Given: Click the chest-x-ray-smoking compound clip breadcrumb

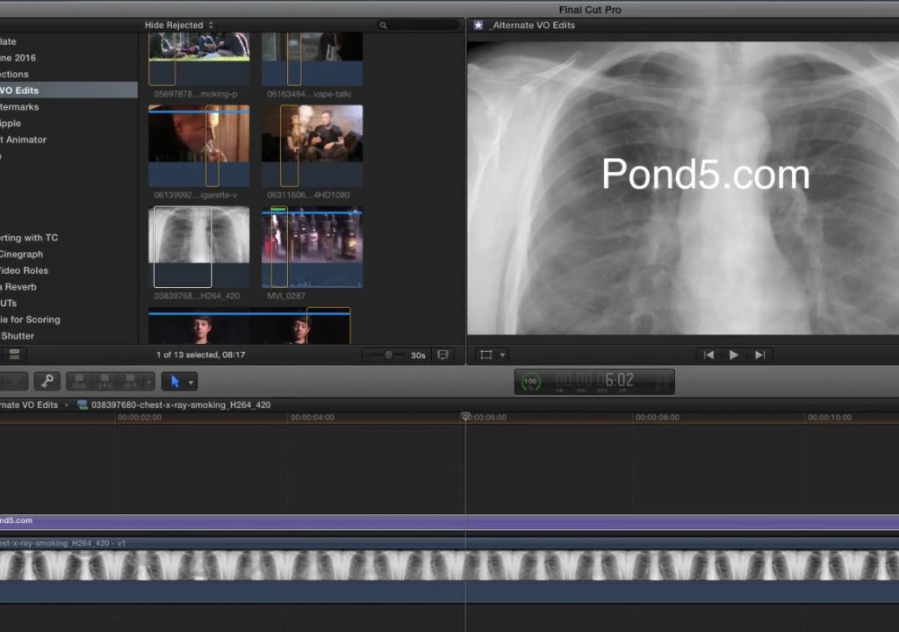Looking at the screenshot, I should click(181, 405).
